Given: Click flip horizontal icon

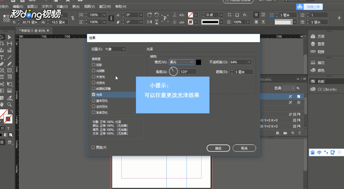Looking at the screenshot, I should click(x=149, y=22).
